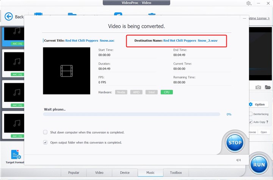This screenshot has width=273, height=180.
Task: Open the settings gear in title bar
Action: 248,3
